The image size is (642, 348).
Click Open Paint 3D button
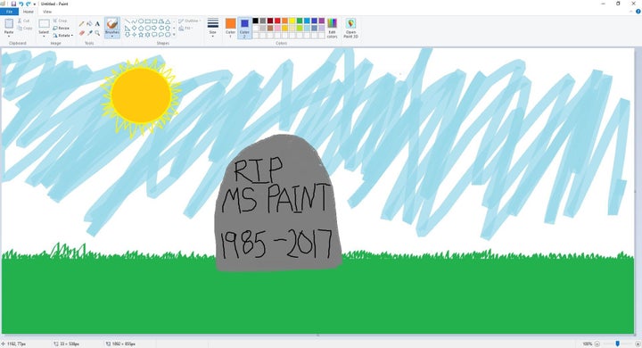click(350, 29)
